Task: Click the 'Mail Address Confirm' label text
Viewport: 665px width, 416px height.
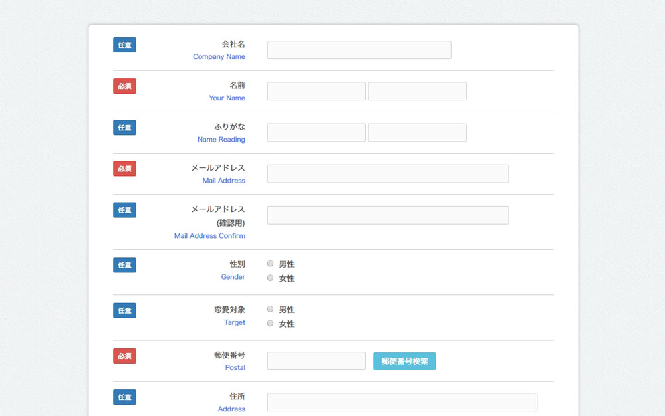Action: click(209, 235)
